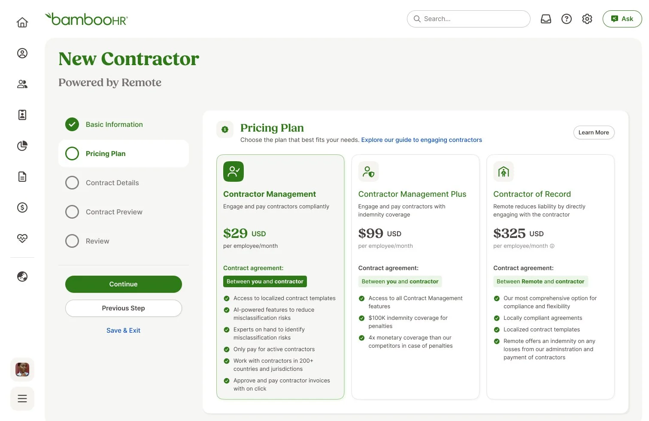Open My Info profile icon in sidebar
Screen dimensions: 649x421
(x=22, y=53)
